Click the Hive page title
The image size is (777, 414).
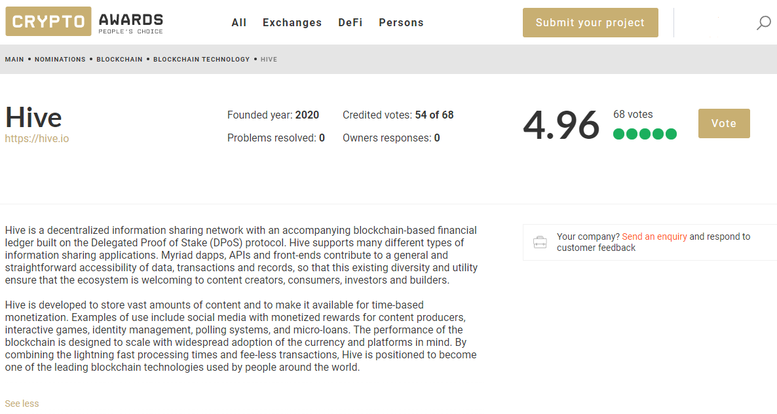pyautogui.click(x=33, y=118)
